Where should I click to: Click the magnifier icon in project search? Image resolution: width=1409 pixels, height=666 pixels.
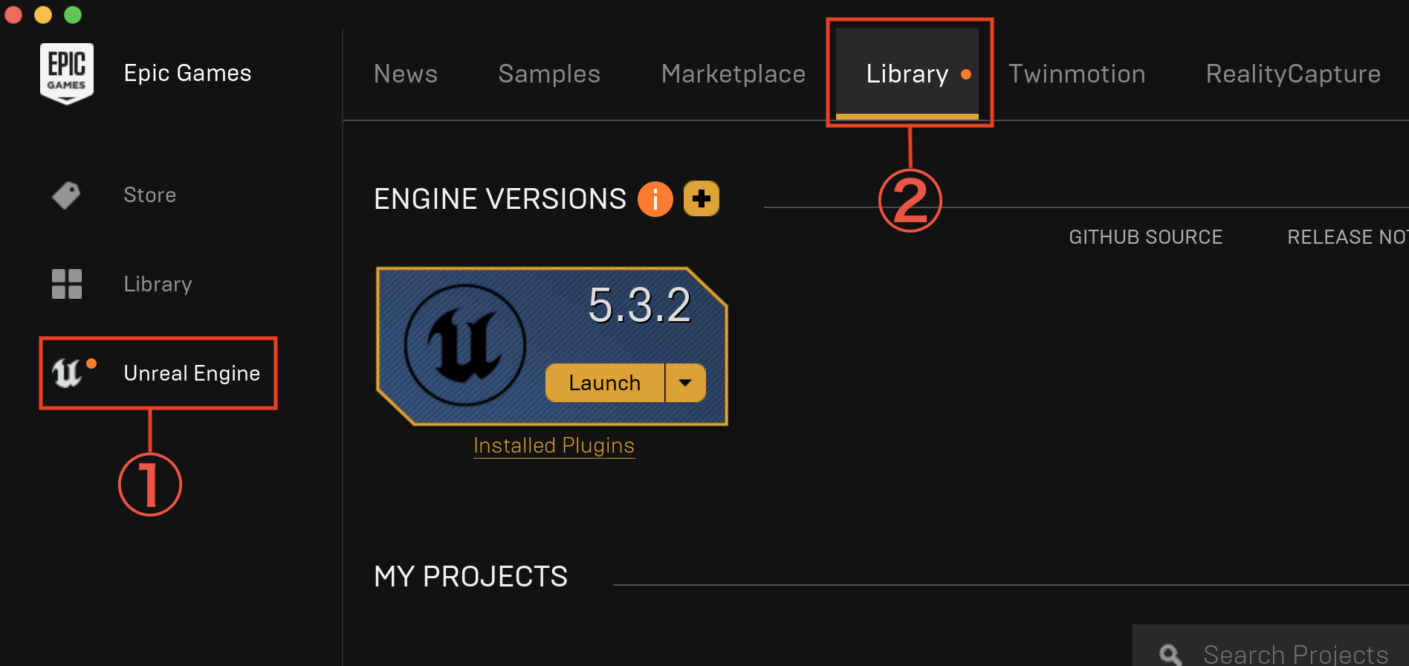[1170, 654]
